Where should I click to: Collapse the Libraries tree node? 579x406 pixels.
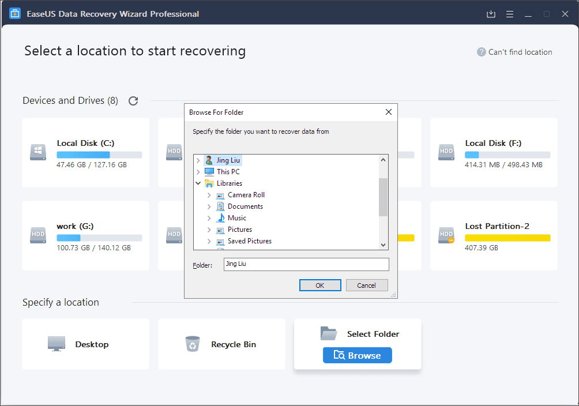[x=198, y=183]
